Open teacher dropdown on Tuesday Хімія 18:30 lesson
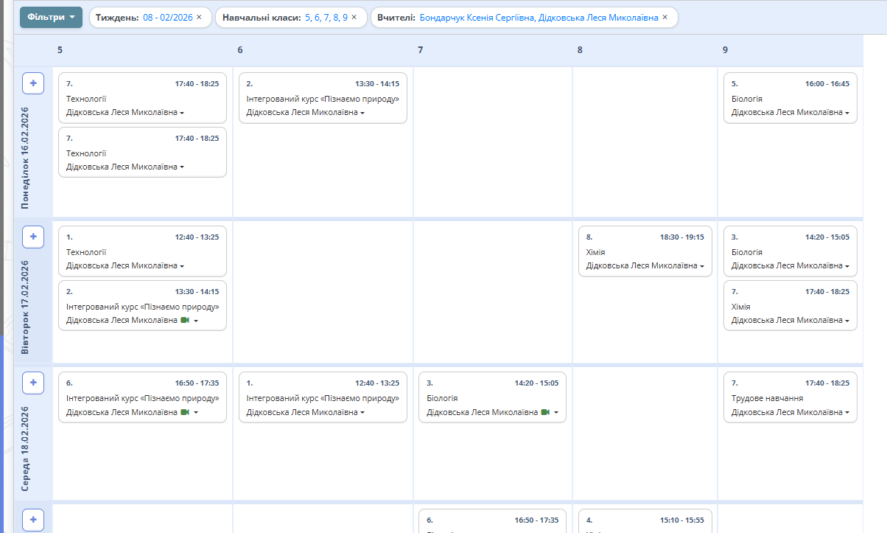Screen dimensions: 887x533 pos(702,266)
